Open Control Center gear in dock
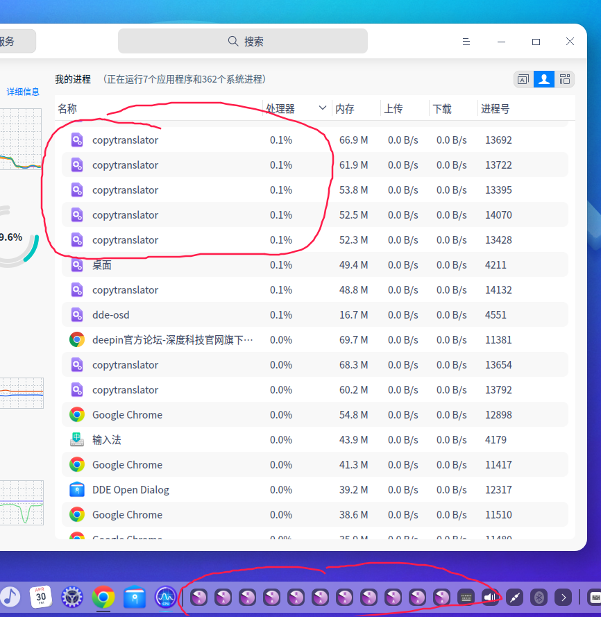This screenshot has width=601, height=617. (x=72, y=597)
